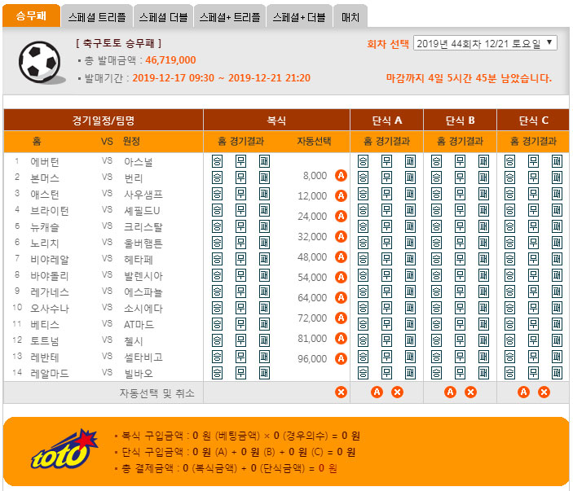Open the 회차 선택 round dropdown
Screen dimensions: 573x491
point(485,43)
